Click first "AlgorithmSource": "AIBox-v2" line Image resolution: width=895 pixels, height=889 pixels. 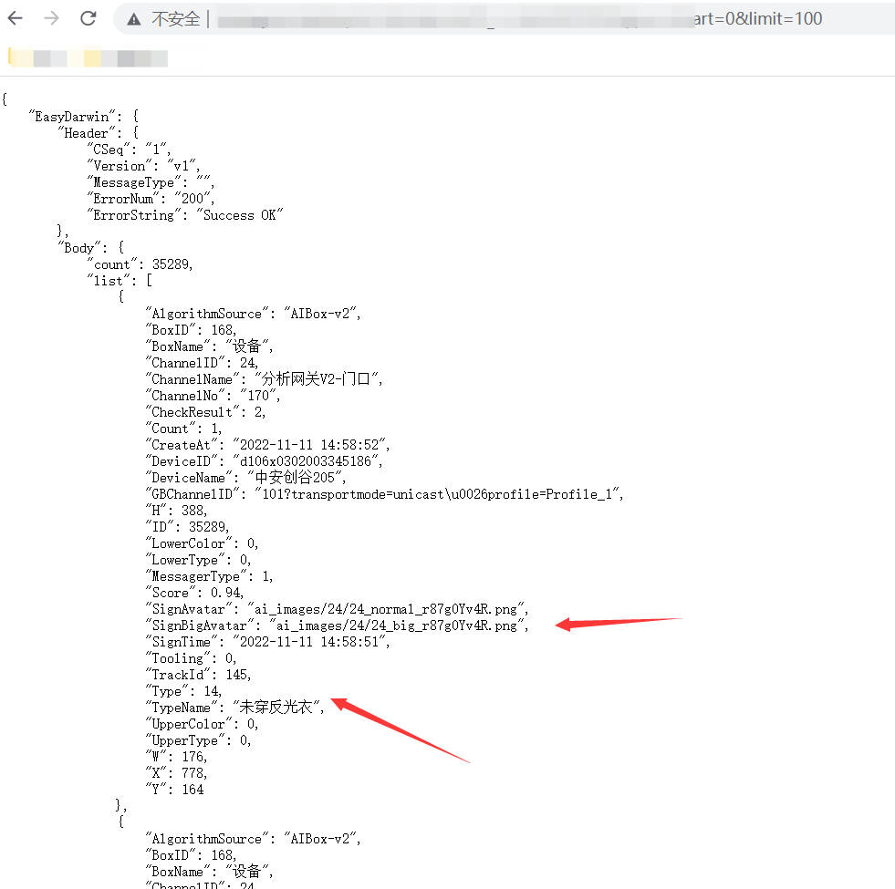tap(253, 314)
